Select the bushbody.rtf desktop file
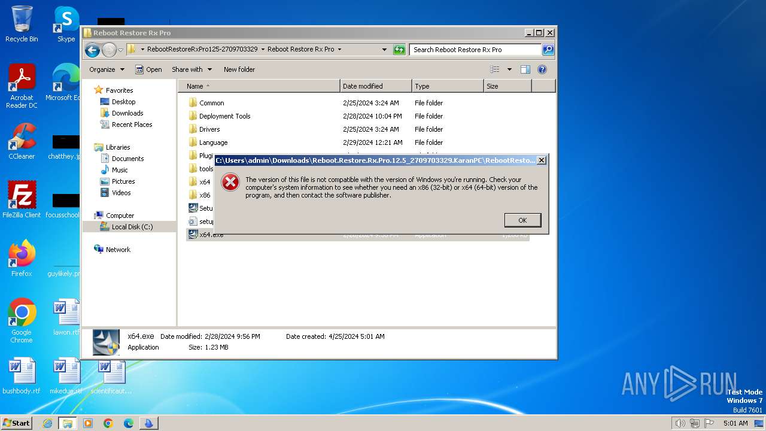Image resolution: width=766 pixels, height=431 pixels. click(22, 375)
